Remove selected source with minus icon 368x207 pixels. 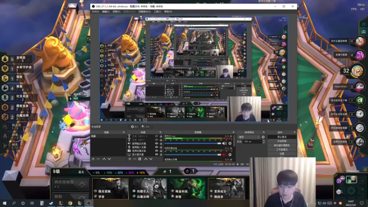tap(135, 159)
